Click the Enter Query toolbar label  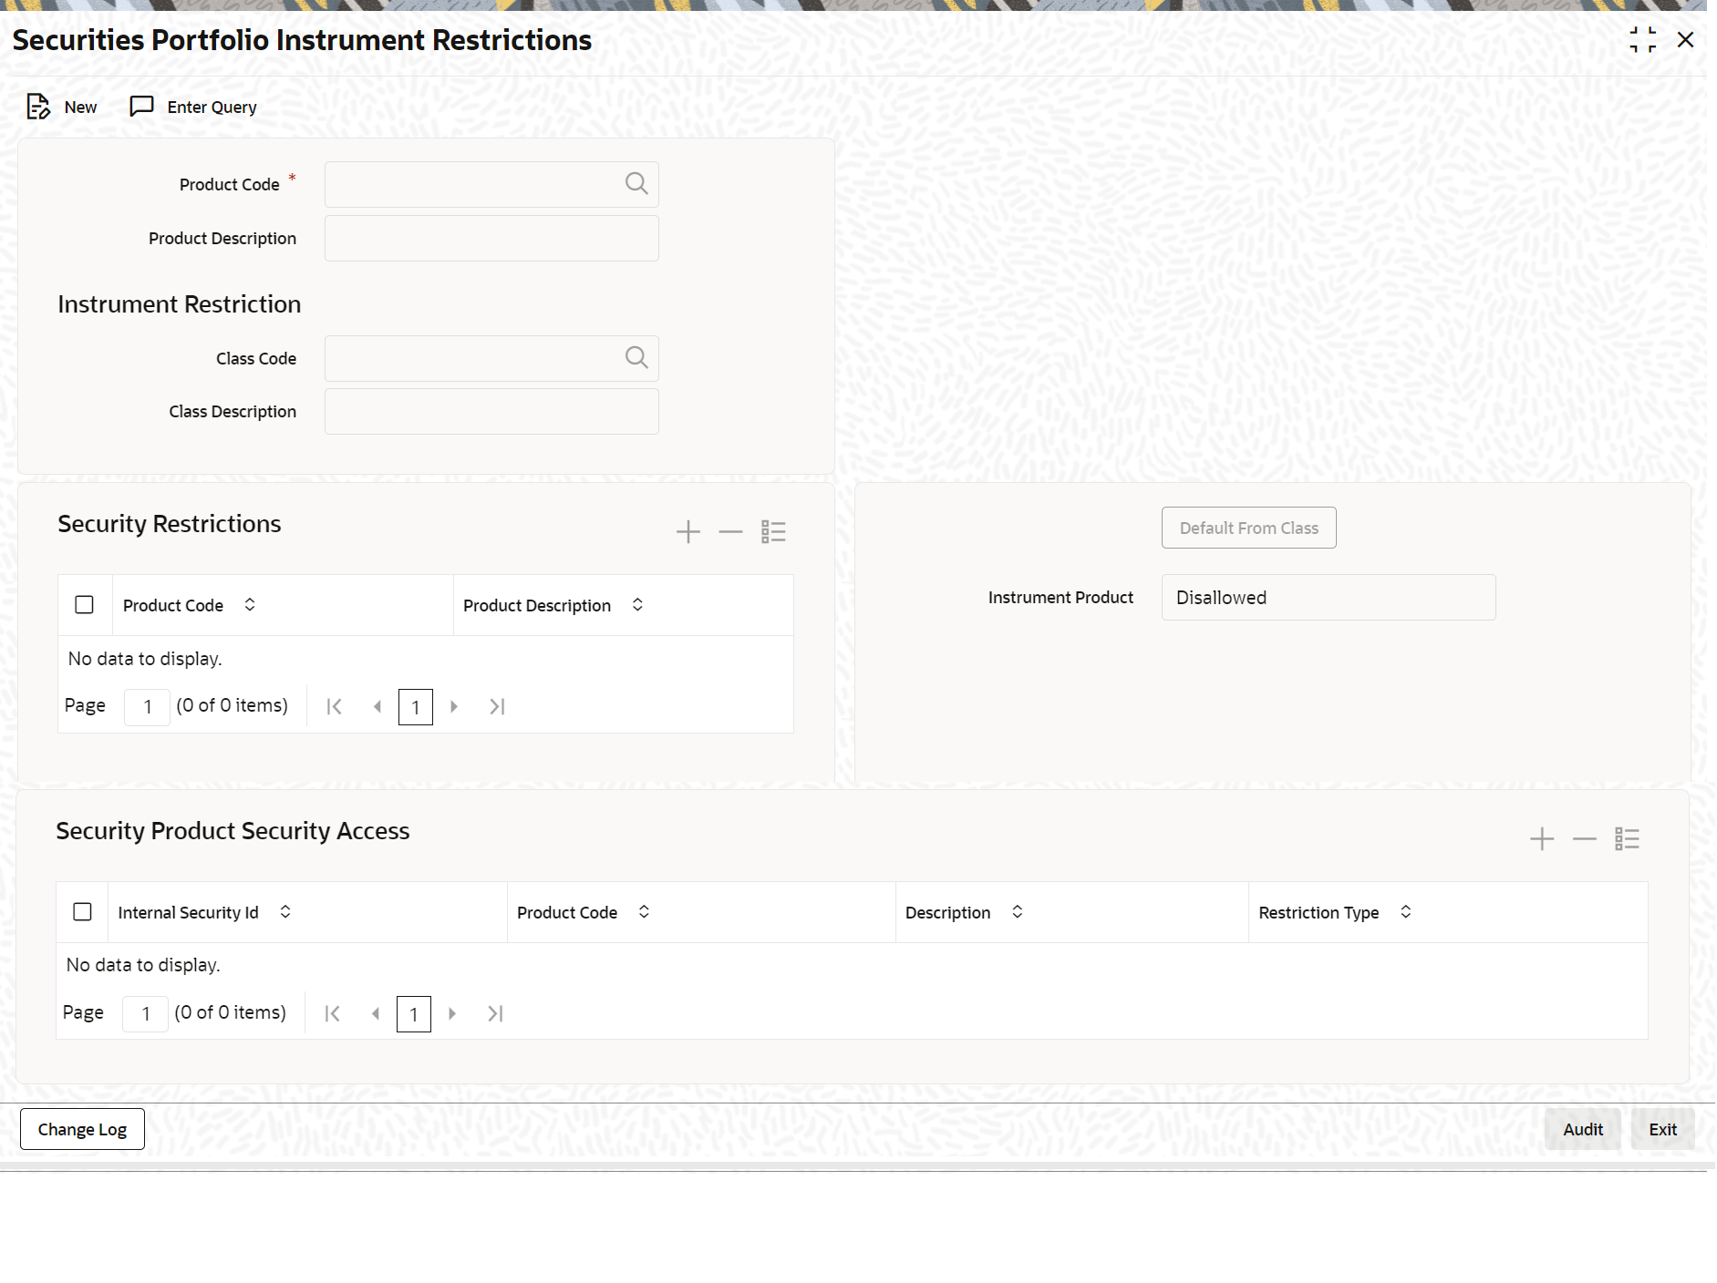[212, 108]
